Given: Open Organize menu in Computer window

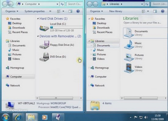Looking at the screenshot, I should point(12,11).
